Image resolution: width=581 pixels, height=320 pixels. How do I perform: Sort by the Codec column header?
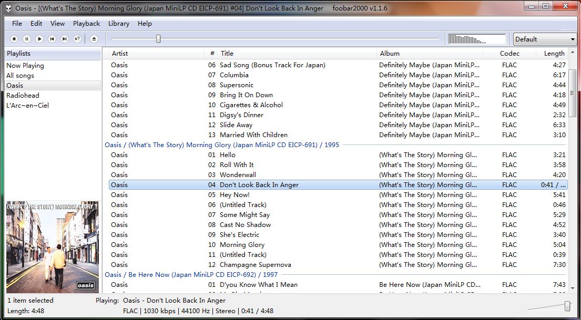point(509,54)
